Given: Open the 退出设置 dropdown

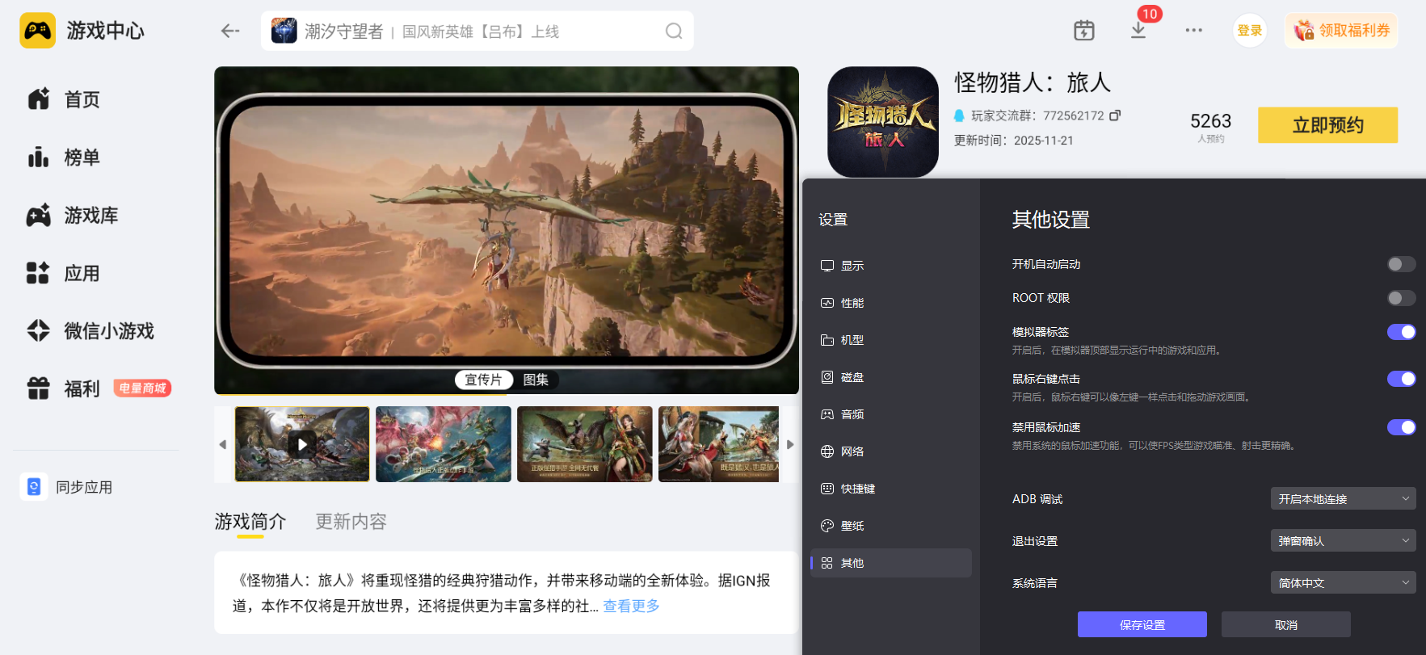Looking at the screenshot, I should tap(1344, 541).
